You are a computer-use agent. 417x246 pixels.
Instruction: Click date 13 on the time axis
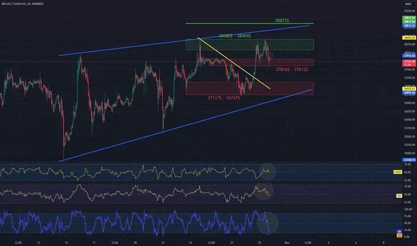[39, 242]
